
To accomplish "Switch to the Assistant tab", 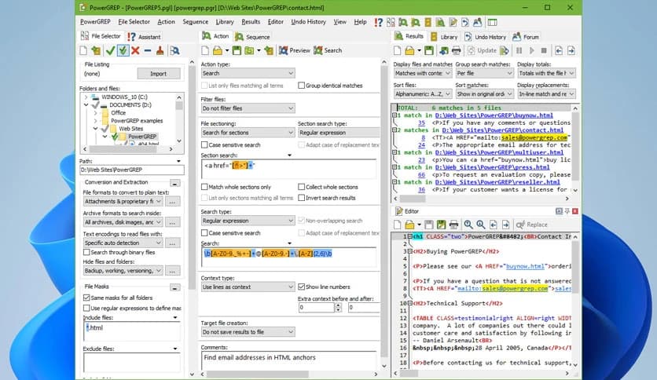I will (x=144, y=37).
